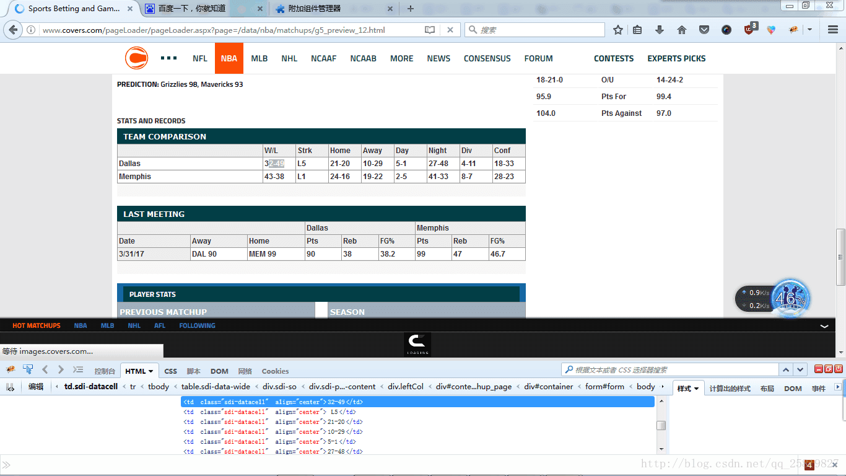Viewport: 846px width, 476px height.
Task: Bookmark this page with the star icon
Action: pos(618,30)
